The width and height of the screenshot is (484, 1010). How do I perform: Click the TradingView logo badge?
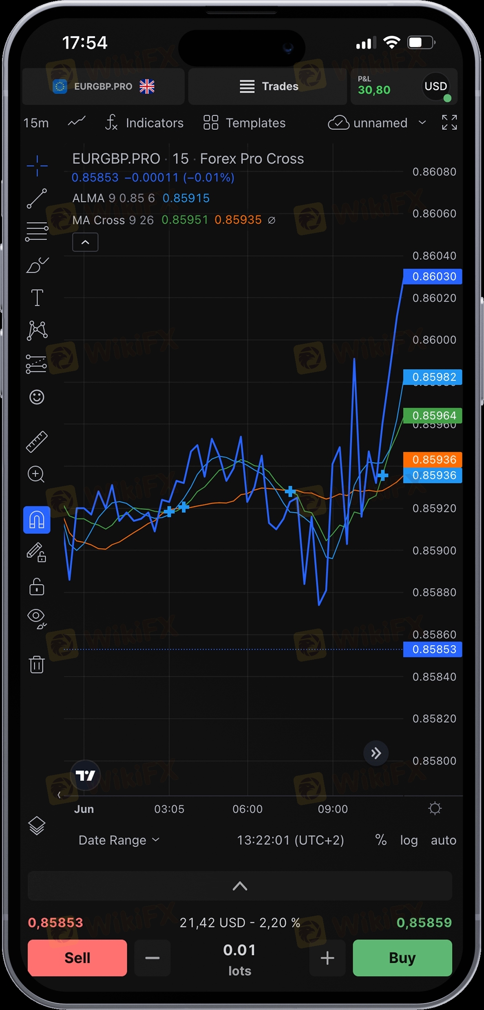pyautogui.click(x=85, y=775)
